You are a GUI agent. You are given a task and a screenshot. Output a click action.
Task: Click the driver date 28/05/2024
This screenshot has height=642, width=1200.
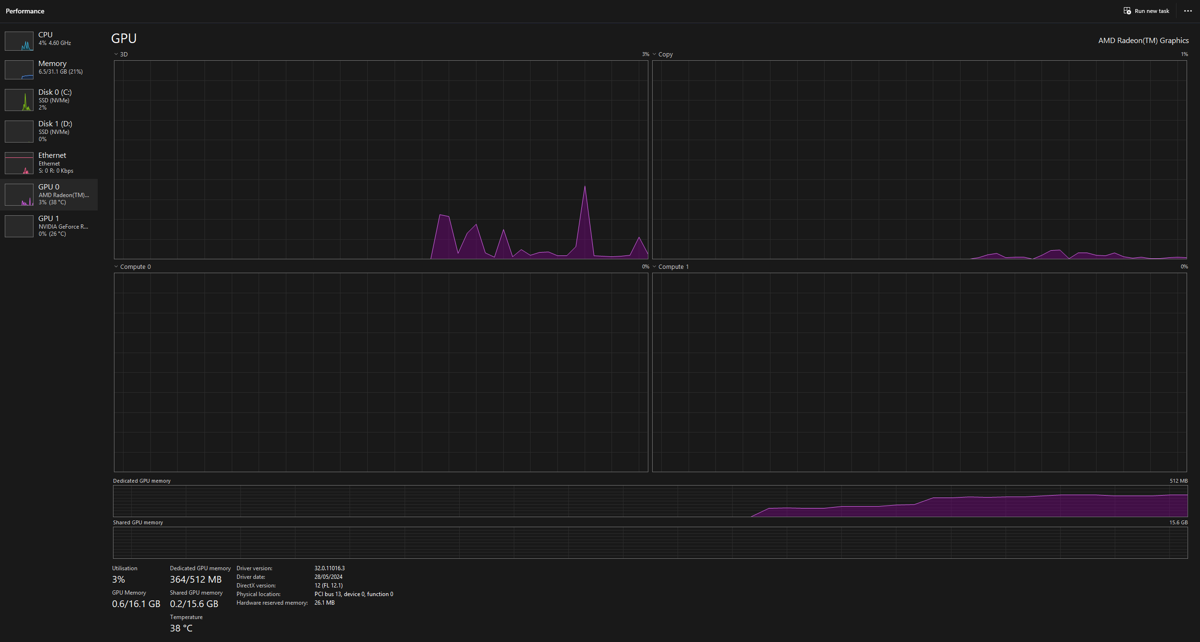pyautogui.click(x=328, y=577)
